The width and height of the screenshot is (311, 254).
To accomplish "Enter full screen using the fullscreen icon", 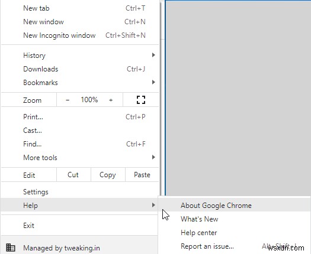I will (x=141, y=100).
